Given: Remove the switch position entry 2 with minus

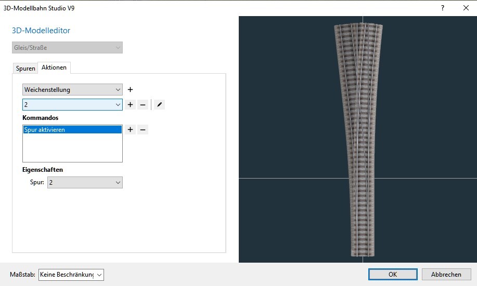Looking at the screenshot, I should click(143, 105).
